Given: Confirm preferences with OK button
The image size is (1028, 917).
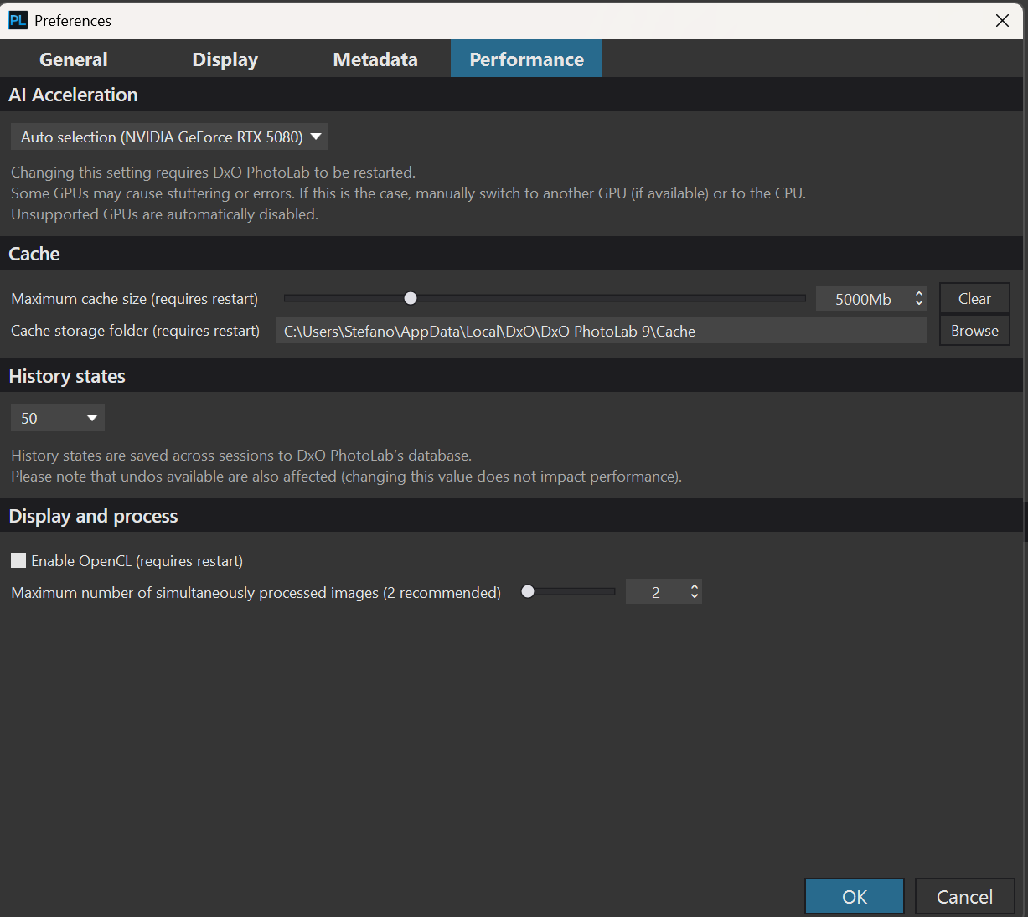Looking at the screenshot, I should click(855, 896).
